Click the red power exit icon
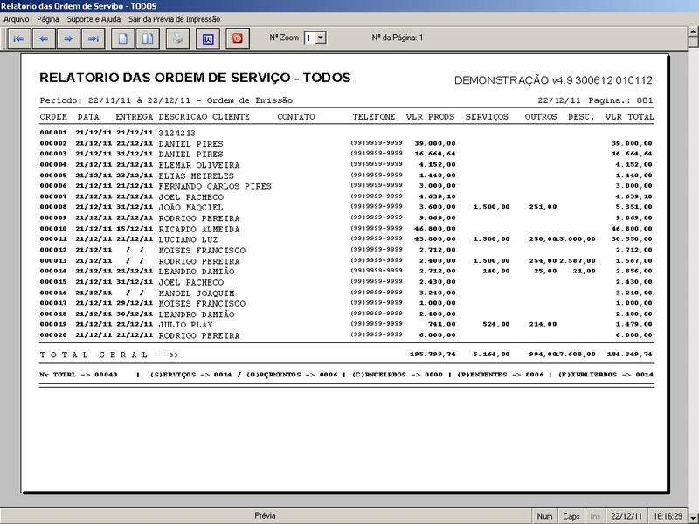This screenshot has height=524, width=699. pyautogui.click(x=238, y=38)
